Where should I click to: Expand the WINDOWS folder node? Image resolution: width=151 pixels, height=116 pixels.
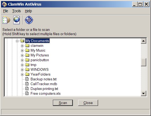22,70
